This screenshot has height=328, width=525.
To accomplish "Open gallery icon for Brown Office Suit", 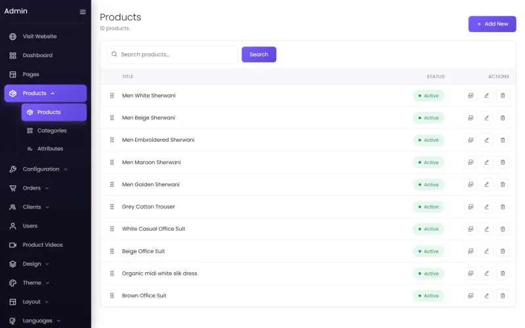I will (471, 296).
